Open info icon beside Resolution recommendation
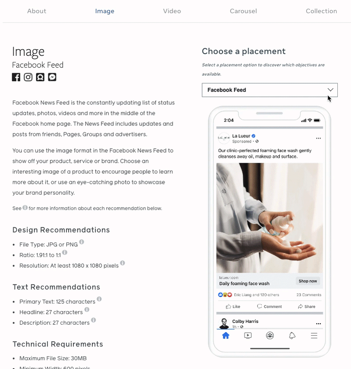Image resolution: width=351 pixels, height=369 pixels. [123, 263]
